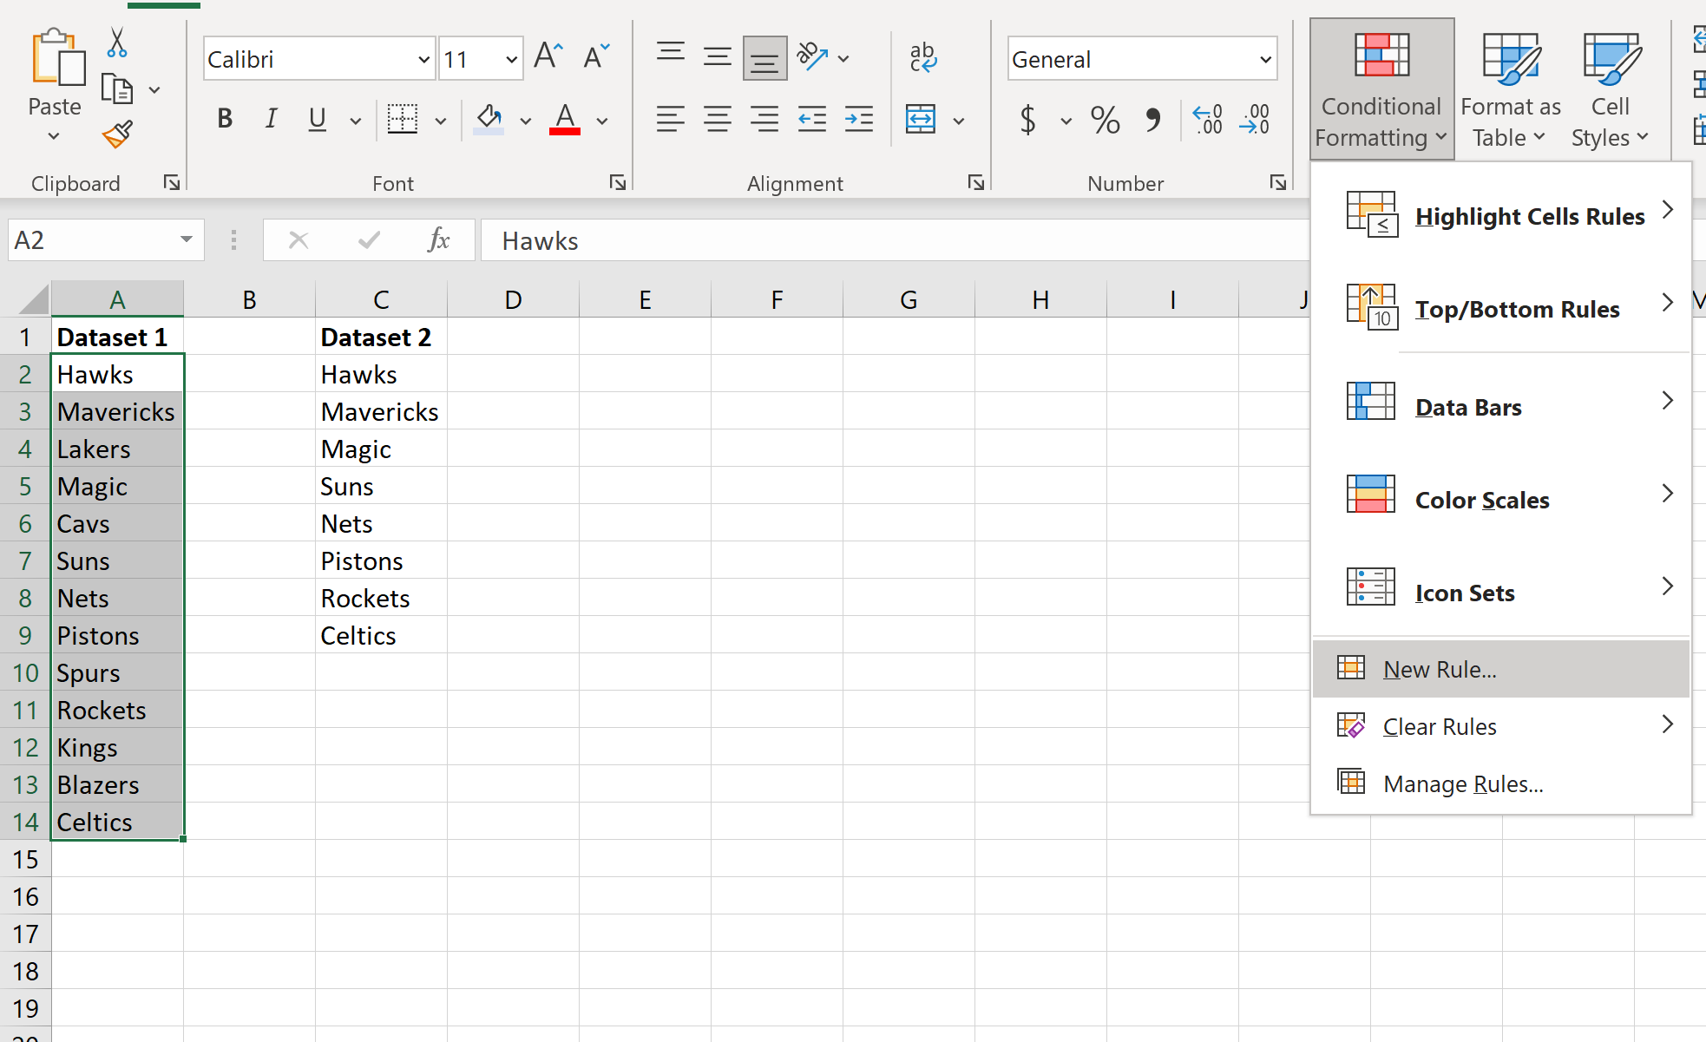The image size is (1706, 1042).
Task: Toggle Bottom Align button
Action: pyautogui.click(x=764, y=58)
